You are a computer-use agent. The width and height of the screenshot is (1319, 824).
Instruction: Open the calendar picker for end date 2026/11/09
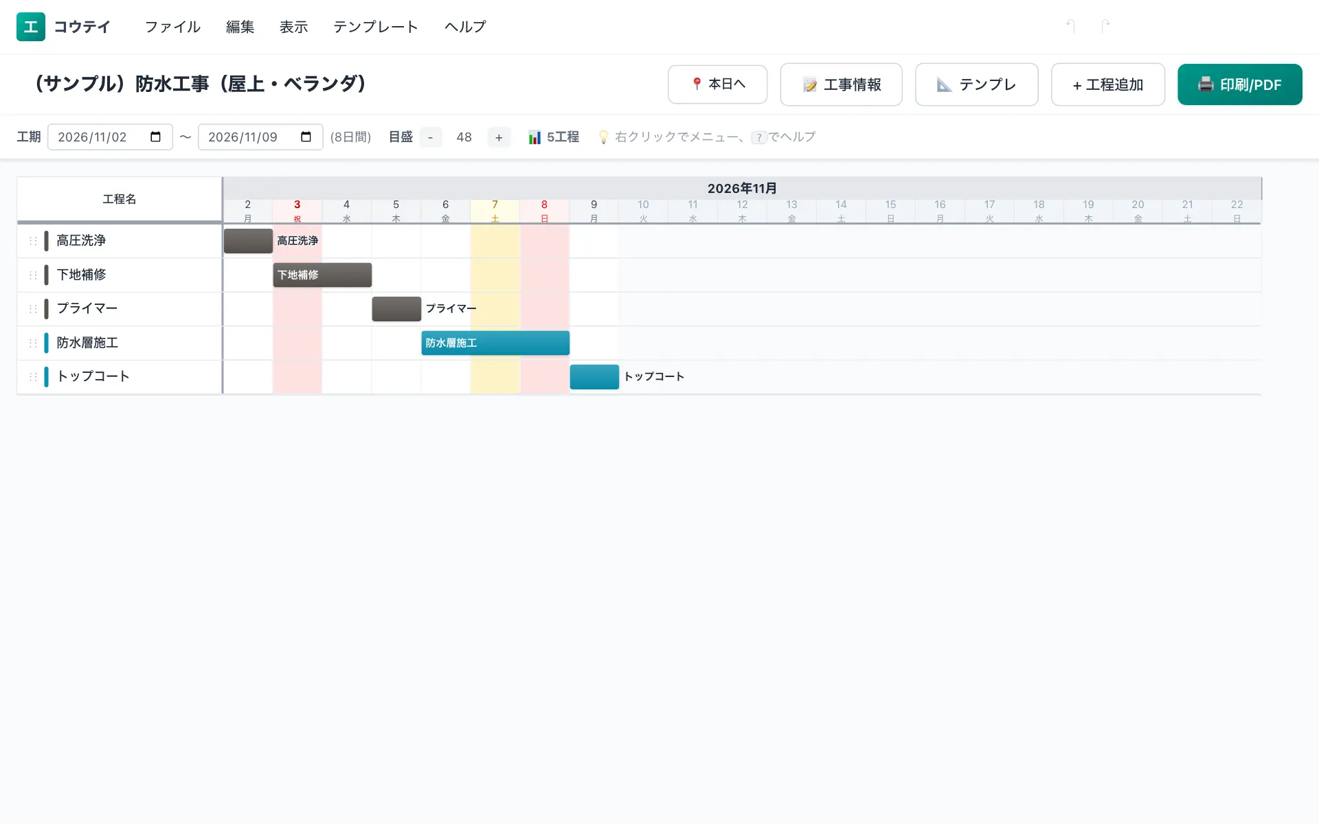[x=306, y=137]
